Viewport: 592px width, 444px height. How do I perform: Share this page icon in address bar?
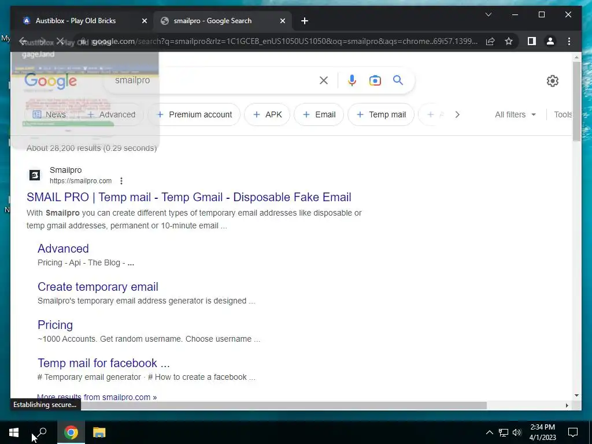pos(490,41)
